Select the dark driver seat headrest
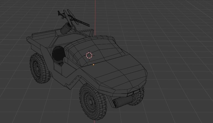This screenshot has width=213, height=123. coord(58,53)
